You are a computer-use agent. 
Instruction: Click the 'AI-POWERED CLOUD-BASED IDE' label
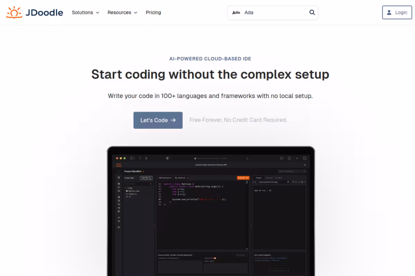[x=210, y=59]
